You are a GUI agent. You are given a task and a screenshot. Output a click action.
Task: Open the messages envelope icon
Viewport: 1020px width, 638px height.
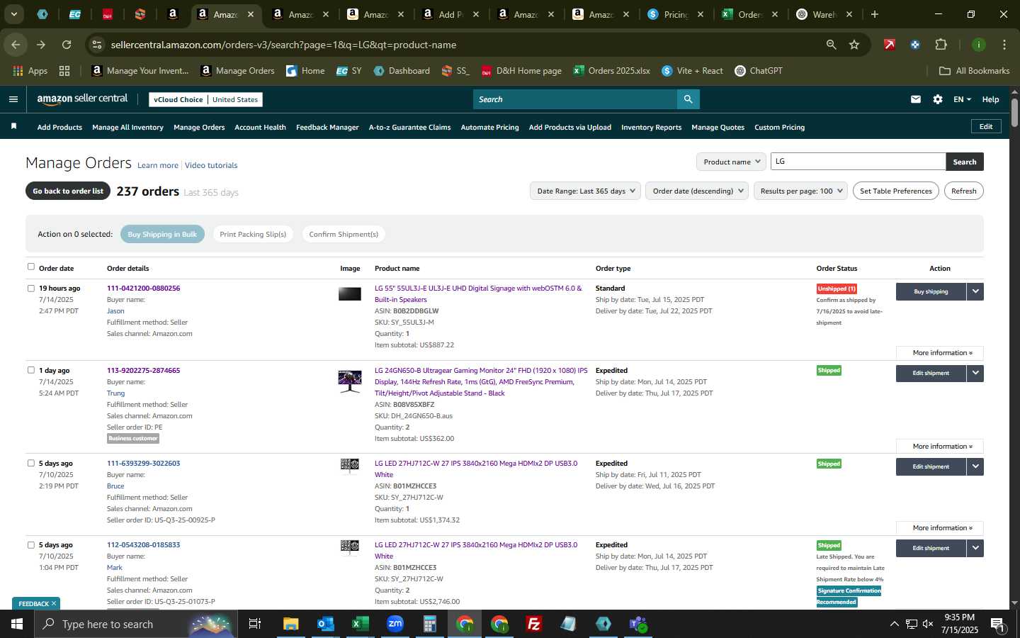[x=916, y=99]
